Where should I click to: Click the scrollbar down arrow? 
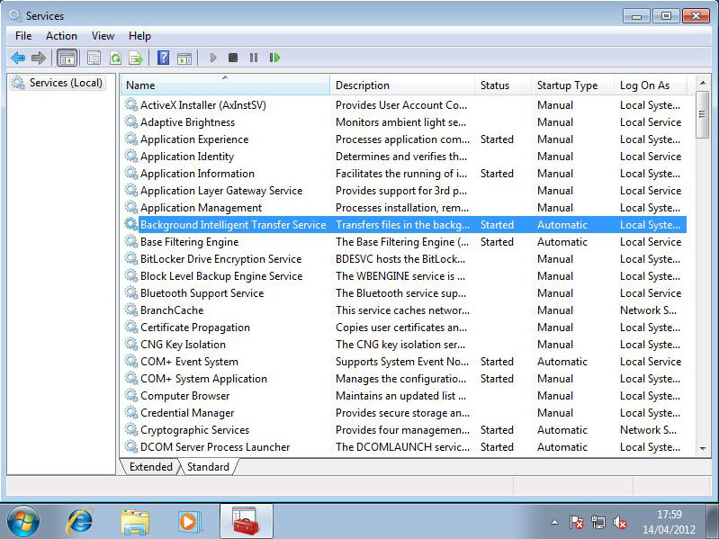click(703, 448)
